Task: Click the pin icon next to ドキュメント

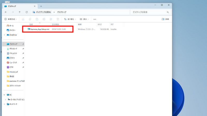Action: [x=23, y=53]
